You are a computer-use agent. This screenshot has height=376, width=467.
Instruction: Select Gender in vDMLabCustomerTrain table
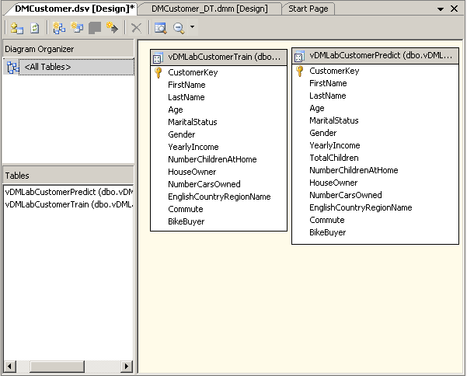[181, 134]
